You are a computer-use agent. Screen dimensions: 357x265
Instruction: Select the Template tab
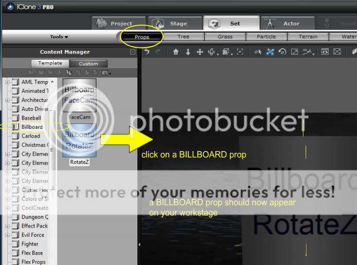(x=50, y=63)
